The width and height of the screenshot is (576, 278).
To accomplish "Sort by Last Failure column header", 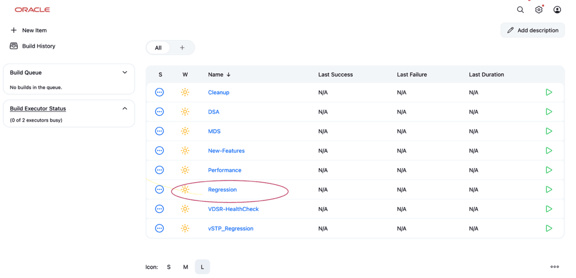I will (x=412, y=74).
